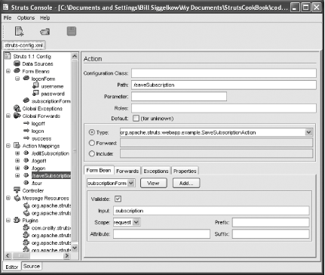The width and height of the screenshot is (325, 275).
Task: Open the subscriptionForm form bean dropdown
Action: click(x=131, y=183)
